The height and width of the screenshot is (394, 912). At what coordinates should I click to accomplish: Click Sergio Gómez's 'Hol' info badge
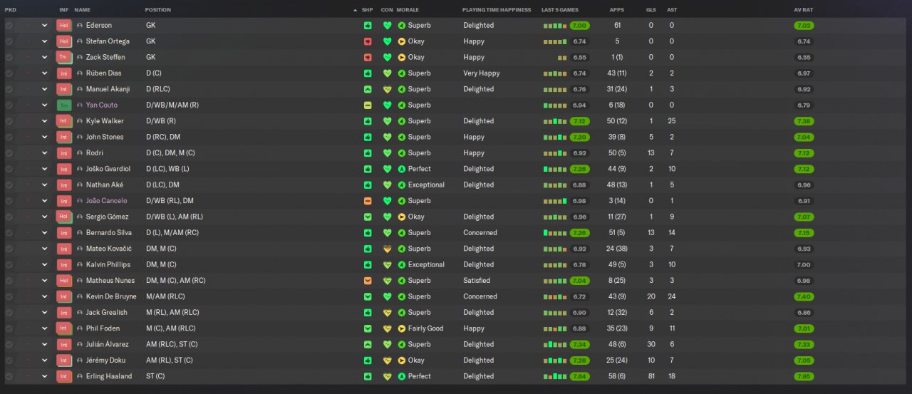pyautogui.click(x=63, y=217)
